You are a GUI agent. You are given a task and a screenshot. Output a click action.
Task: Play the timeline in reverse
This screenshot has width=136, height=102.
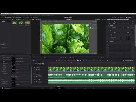pos(64,57)
